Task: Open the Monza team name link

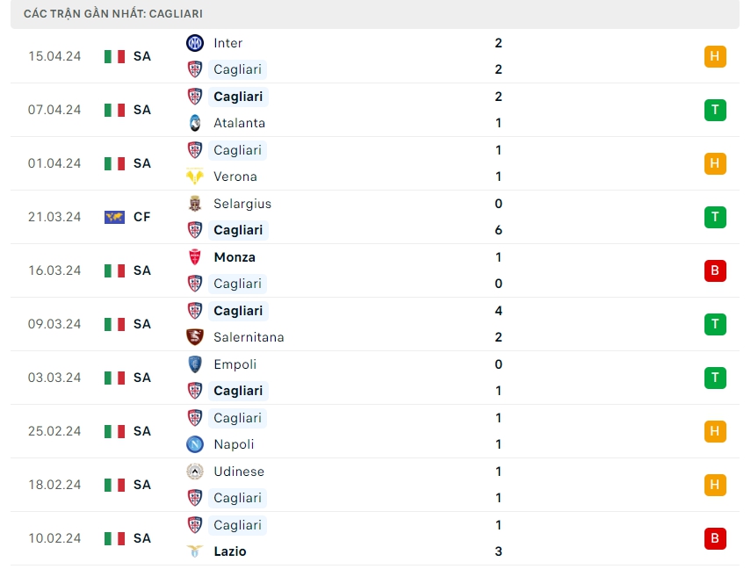Action: click(x=235, y=257)
